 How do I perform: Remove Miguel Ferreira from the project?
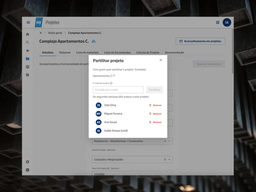[x=155, y=114]
